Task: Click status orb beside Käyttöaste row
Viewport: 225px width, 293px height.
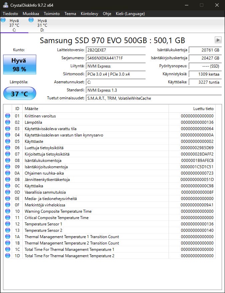Action: pyautogui.click(x=8, y=141)
